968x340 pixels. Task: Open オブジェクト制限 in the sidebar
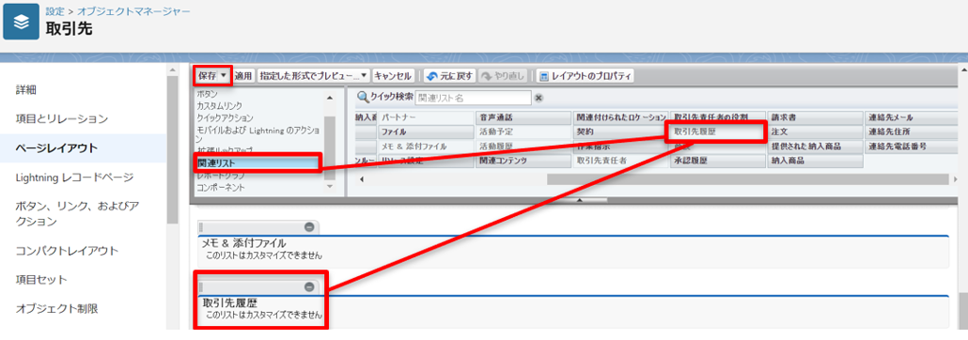tap(56, 308)
